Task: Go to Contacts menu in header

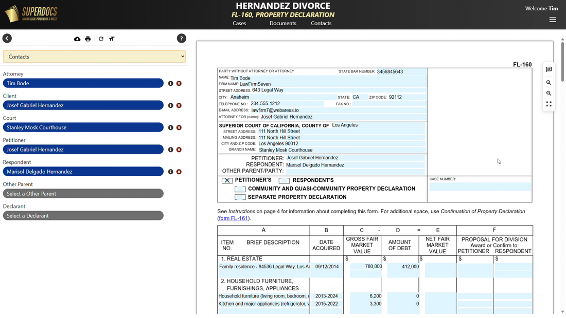Action: pos(321,23)
